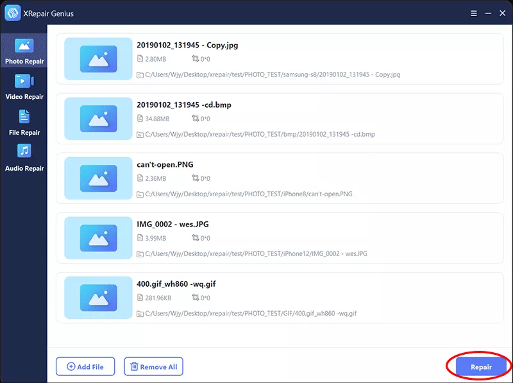Switch to the Video Repair tab label
This screenshot has height=383, width=513.
click(24, 97)
